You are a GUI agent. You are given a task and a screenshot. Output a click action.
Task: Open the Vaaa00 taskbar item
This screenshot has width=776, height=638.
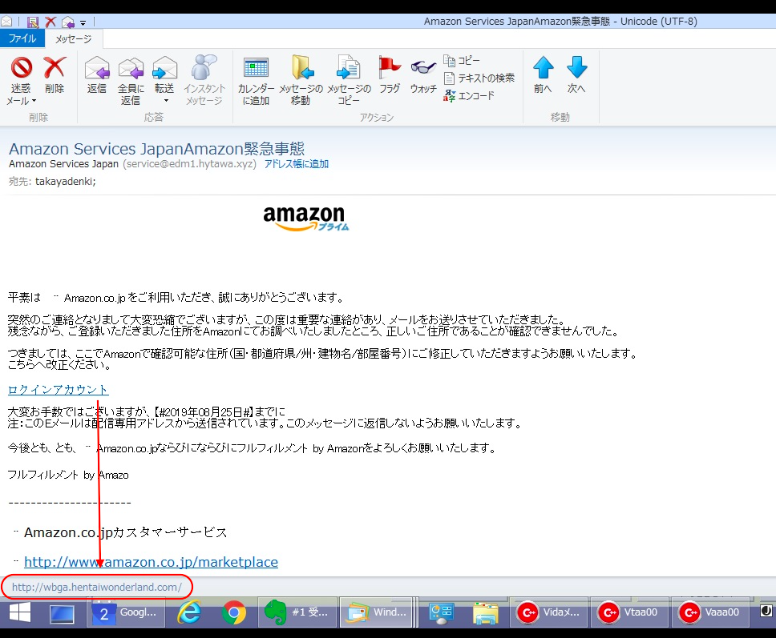point(709,612)
